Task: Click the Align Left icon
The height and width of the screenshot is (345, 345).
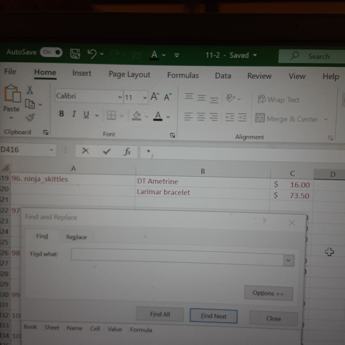Action: tap(188, 117)
